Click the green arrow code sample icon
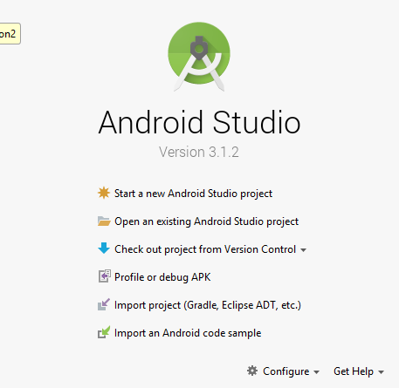This screenshot has width=399, height=388. tap(104, 332)
